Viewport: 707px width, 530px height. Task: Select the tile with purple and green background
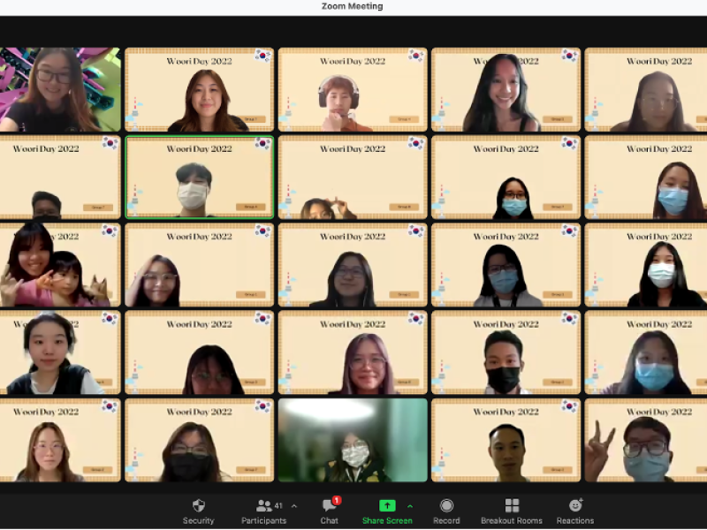[x=60, y=90]
